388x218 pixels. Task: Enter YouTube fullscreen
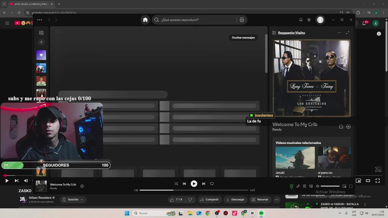(378, 181)
